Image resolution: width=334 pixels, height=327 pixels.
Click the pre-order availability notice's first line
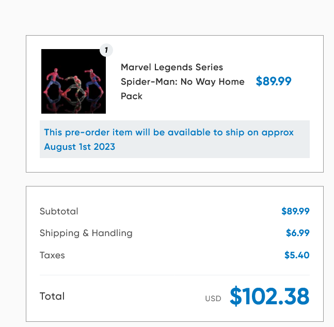[169, 132]
